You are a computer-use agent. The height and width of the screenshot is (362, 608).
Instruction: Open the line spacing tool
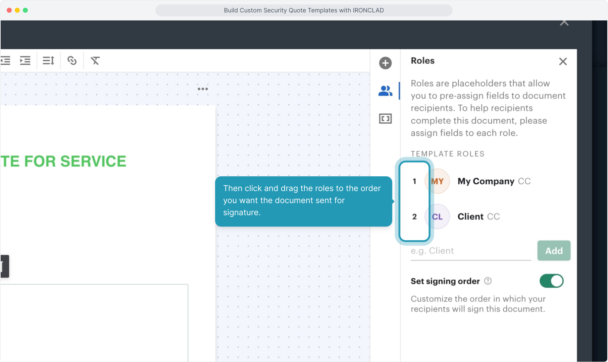click(48, 61)
